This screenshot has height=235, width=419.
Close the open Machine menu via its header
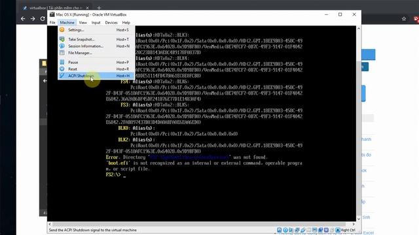point(67,23)
